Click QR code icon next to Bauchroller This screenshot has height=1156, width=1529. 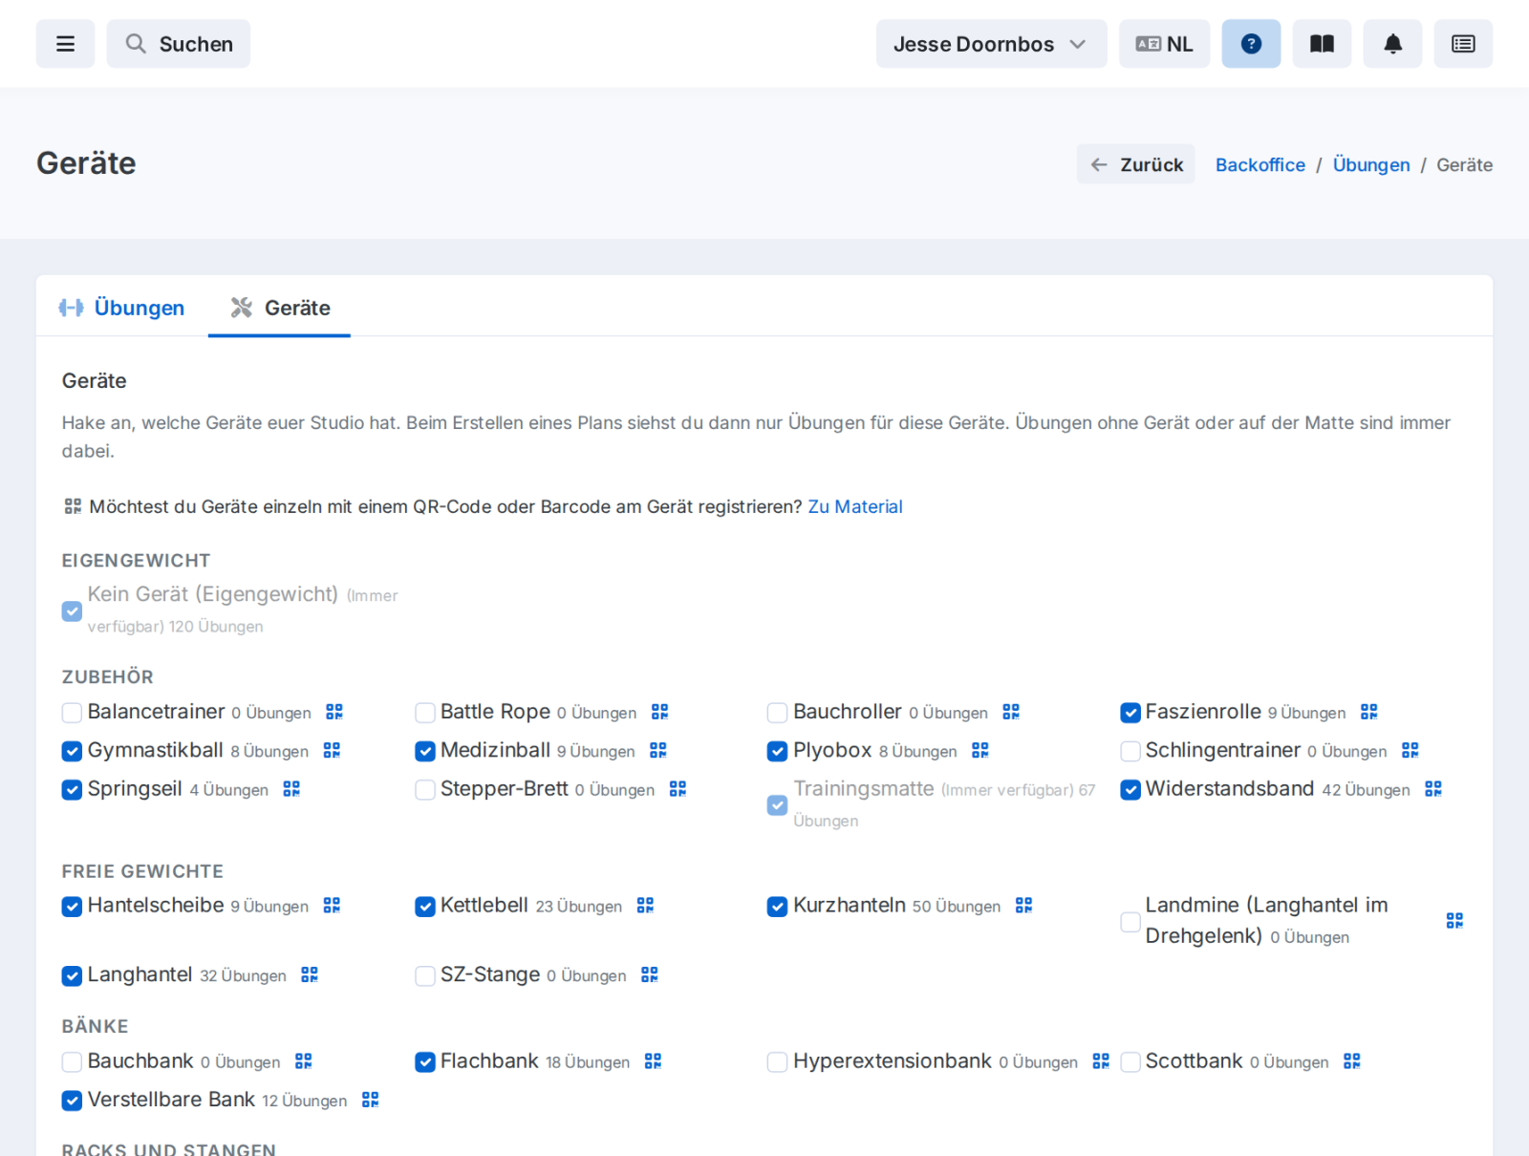coord(1011,712)
